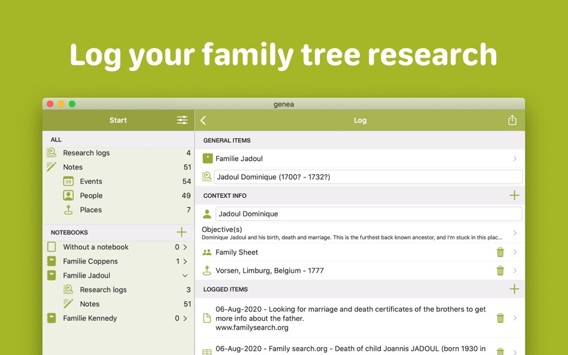Select Events in the sidebar
This screenshot has width=568, height=355.
118,181
